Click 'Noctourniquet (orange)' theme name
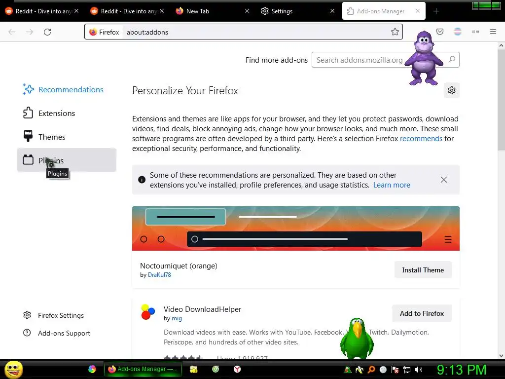 point(179,266)
